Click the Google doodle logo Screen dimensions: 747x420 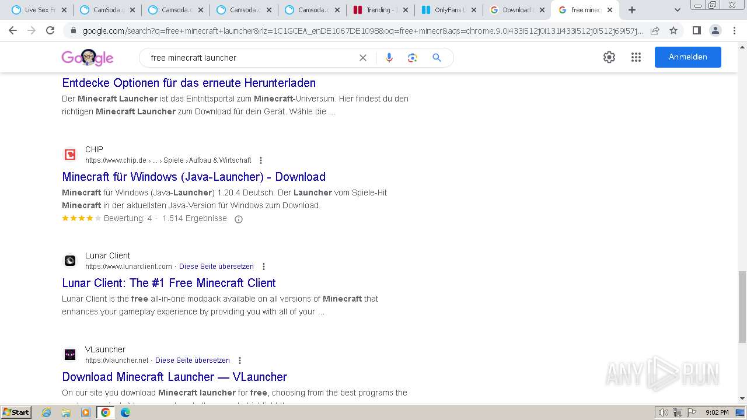point(88,57)
